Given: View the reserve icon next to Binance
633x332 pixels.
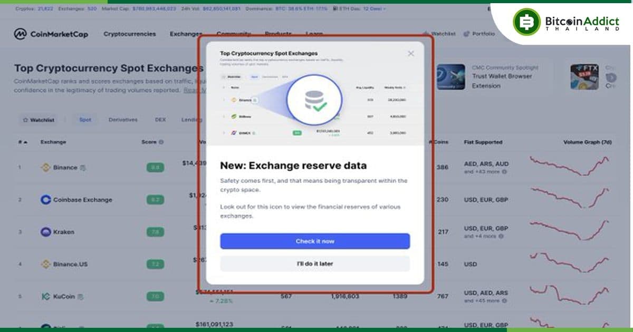Looking at the screenshot, I should tap(82, 168).
